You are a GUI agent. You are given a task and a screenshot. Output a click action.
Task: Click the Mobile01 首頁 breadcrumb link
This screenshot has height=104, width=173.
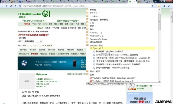(x=25, y=31)
